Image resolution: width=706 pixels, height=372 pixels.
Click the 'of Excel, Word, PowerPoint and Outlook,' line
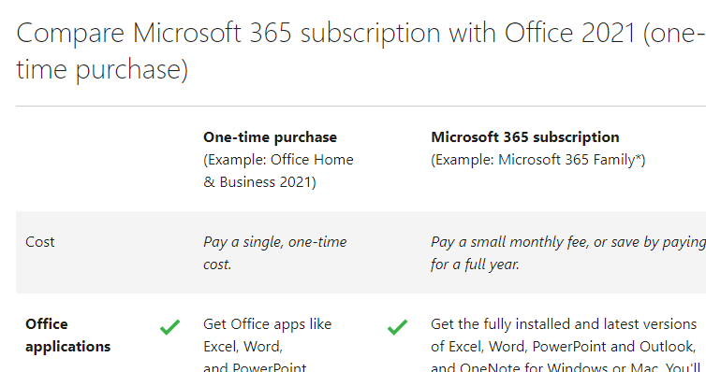coord(564,347)
